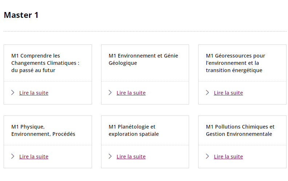The image size is (288, 181).
Task: Click chevron icon in Planétologie card
Action: 110,156
